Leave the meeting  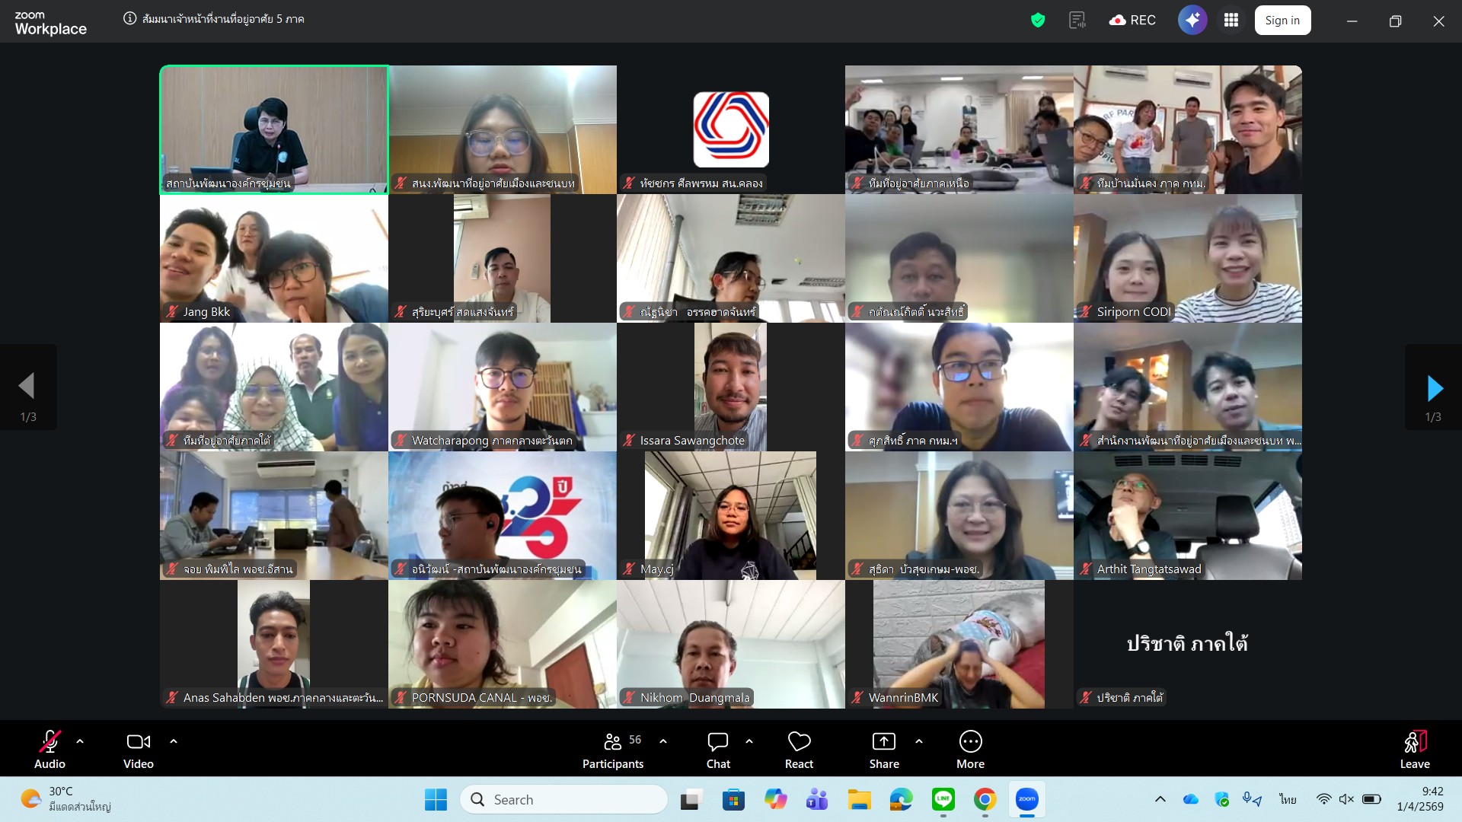tap(1414, 750)
